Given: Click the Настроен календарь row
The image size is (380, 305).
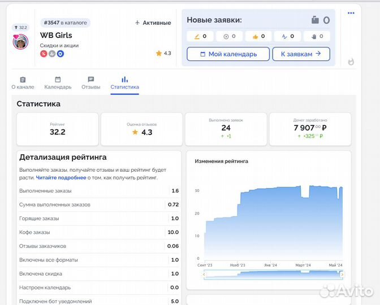Looking at the screenshot, I should pos(99,287).
